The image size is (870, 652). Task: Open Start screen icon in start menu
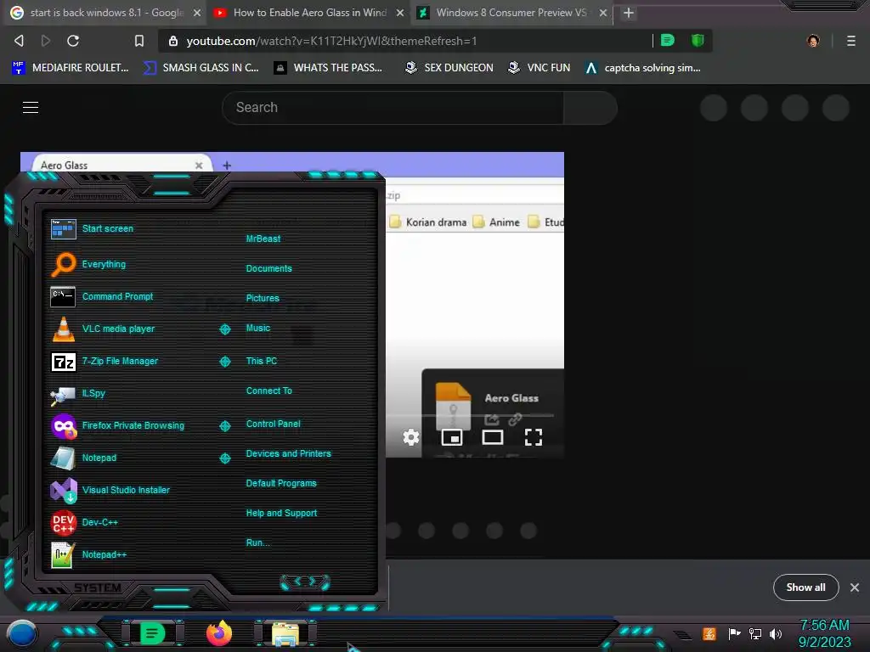(x=63, y=228)
